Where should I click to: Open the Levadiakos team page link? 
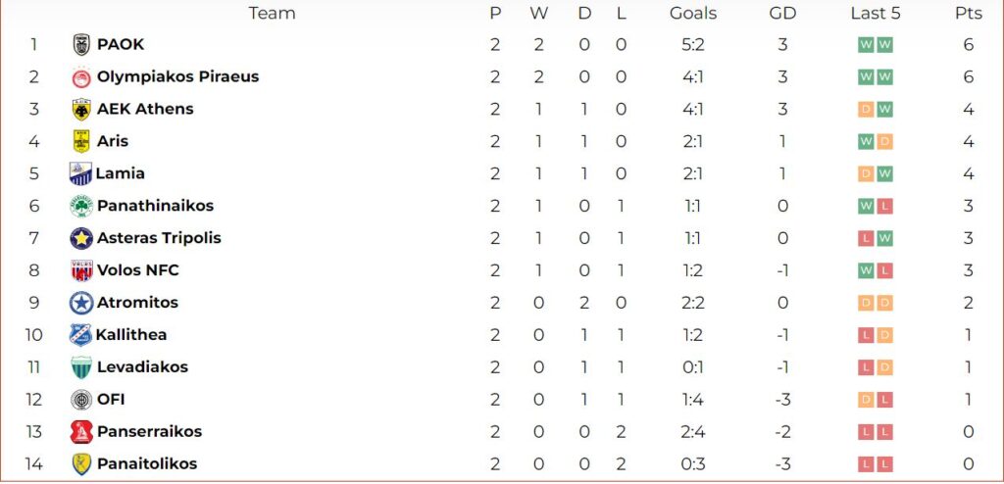143,366
